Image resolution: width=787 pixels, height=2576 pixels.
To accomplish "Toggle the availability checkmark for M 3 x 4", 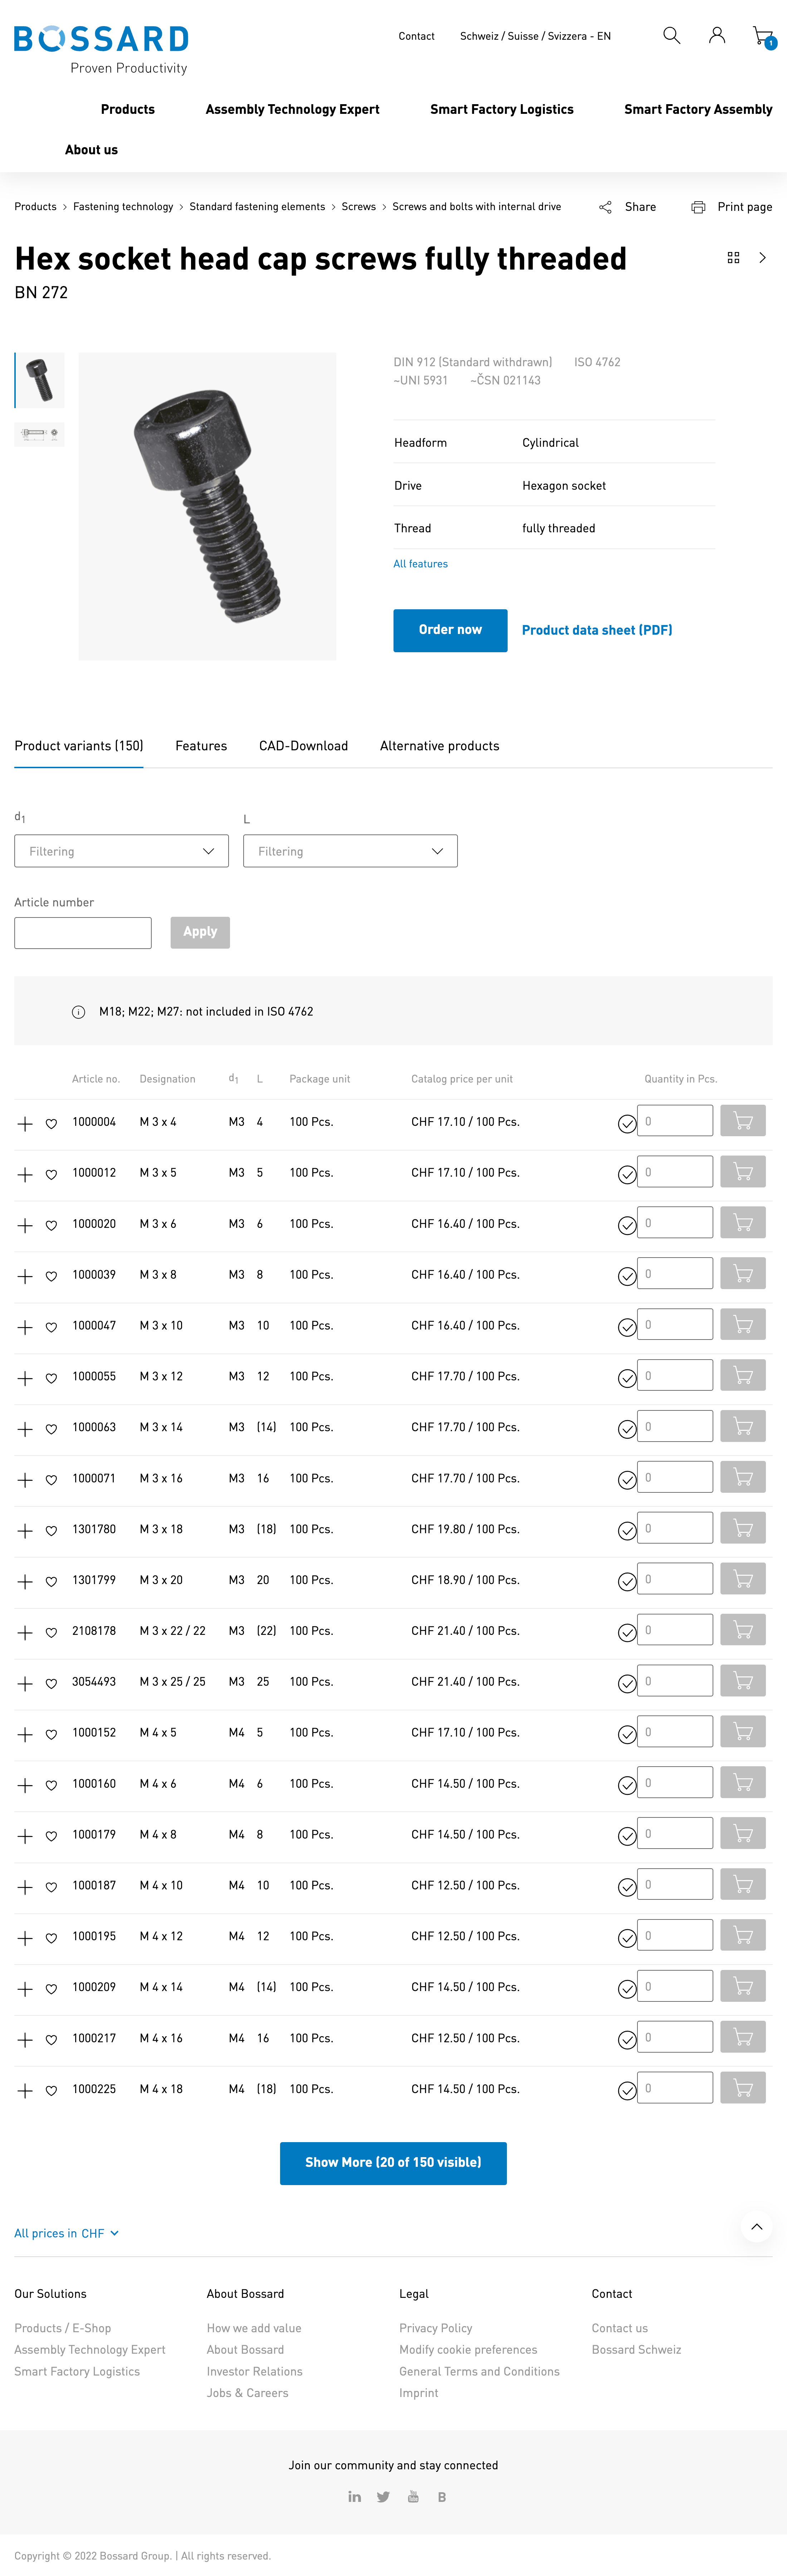I will pos(627,1123).
